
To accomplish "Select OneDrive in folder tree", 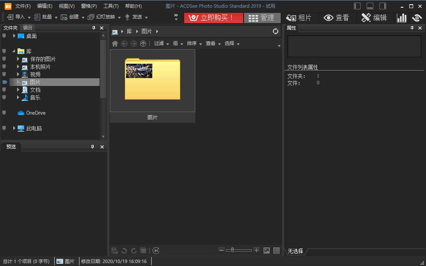I will pos(35,113).
